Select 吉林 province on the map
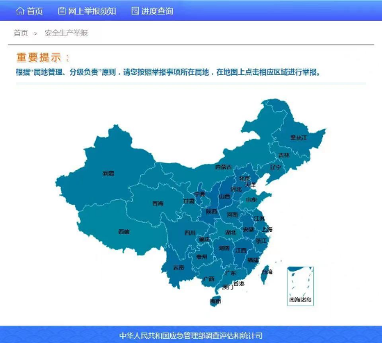 point(284,155)
